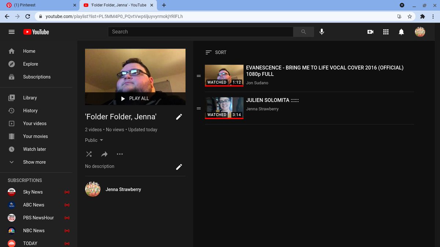Open the account avatar menu
This screenshot has width=440, height=247.
click(x=420, y=32)
